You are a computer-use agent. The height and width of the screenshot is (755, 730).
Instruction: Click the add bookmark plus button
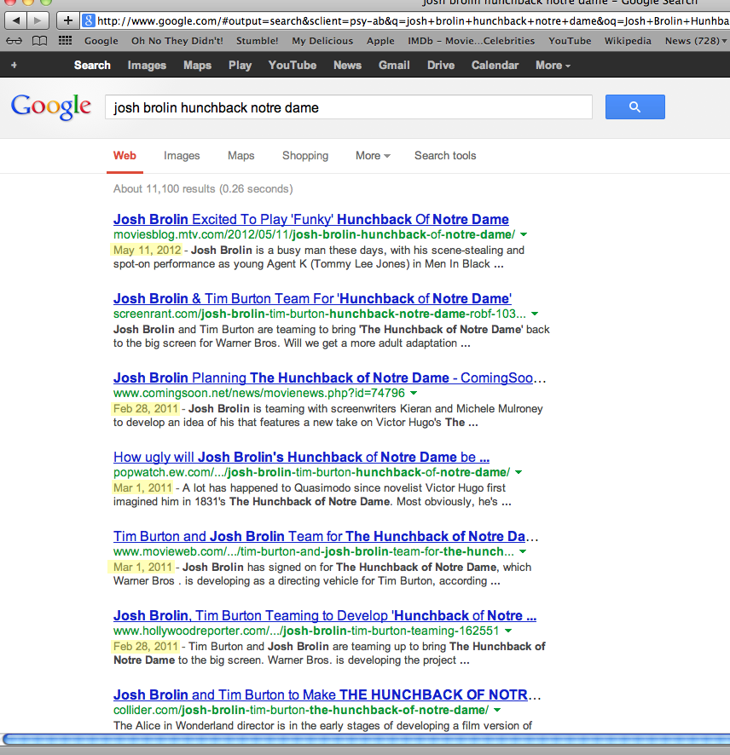(69, 20)
